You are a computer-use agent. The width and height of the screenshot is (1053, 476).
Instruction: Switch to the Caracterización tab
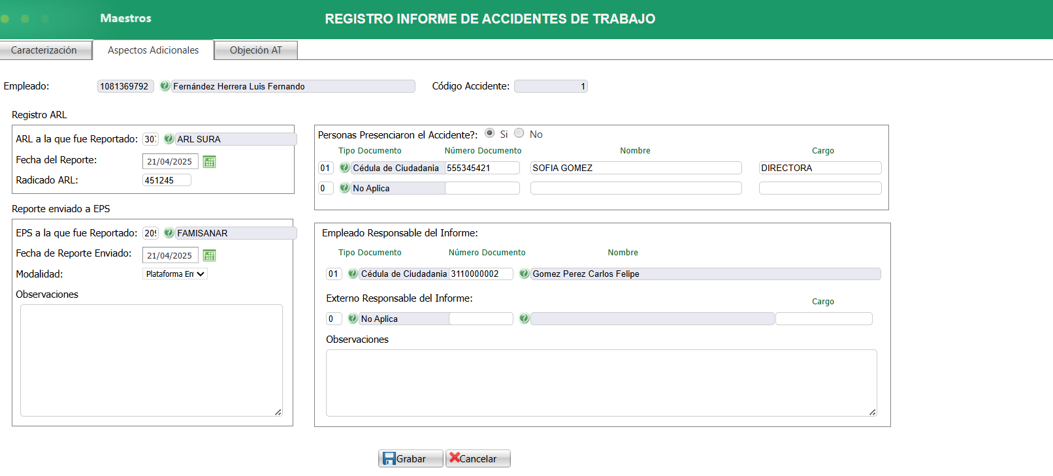46,50
